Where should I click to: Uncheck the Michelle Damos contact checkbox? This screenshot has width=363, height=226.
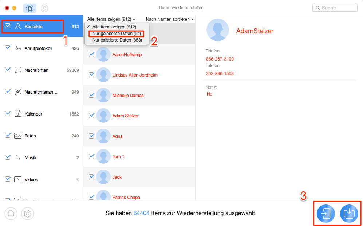pos(91,95)
